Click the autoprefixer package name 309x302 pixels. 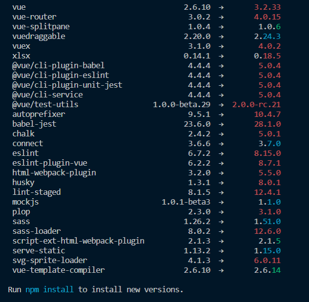[x=39, y=114]
